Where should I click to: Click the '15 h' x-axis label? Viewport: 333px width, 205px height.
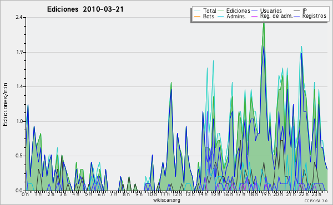pyautogui.click(x=215, y=194)
